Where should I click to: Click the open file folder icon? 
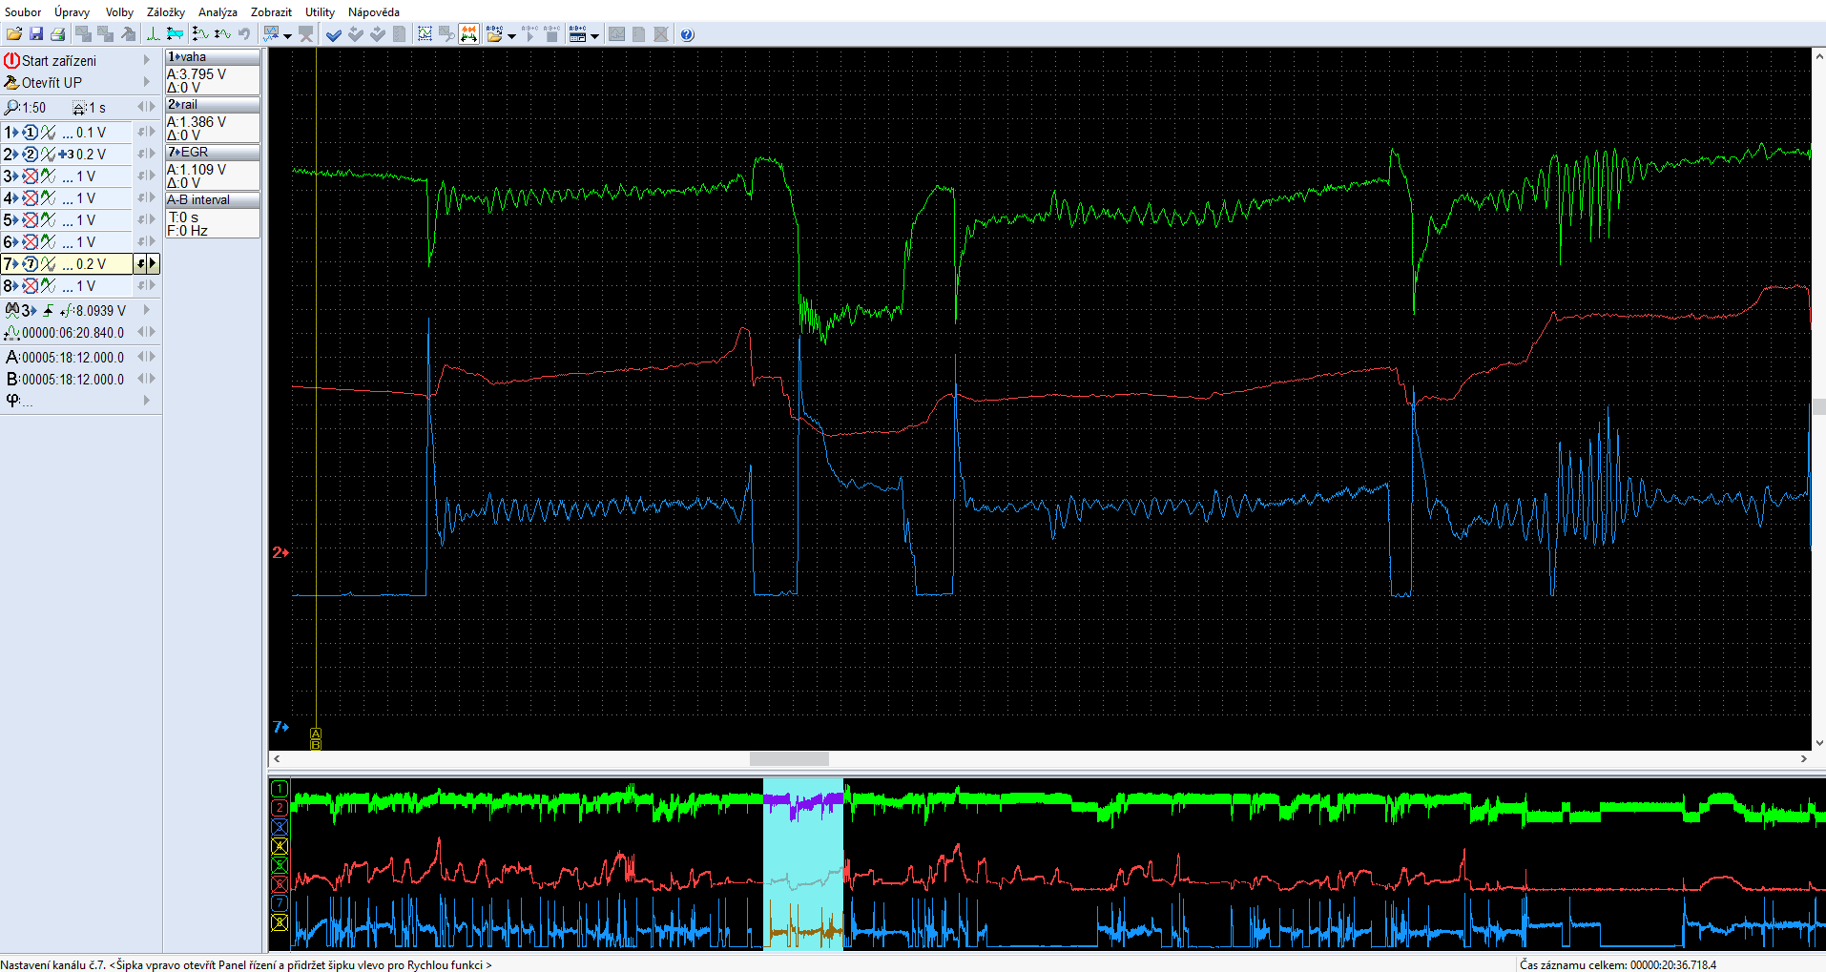[x=13, y=34]
